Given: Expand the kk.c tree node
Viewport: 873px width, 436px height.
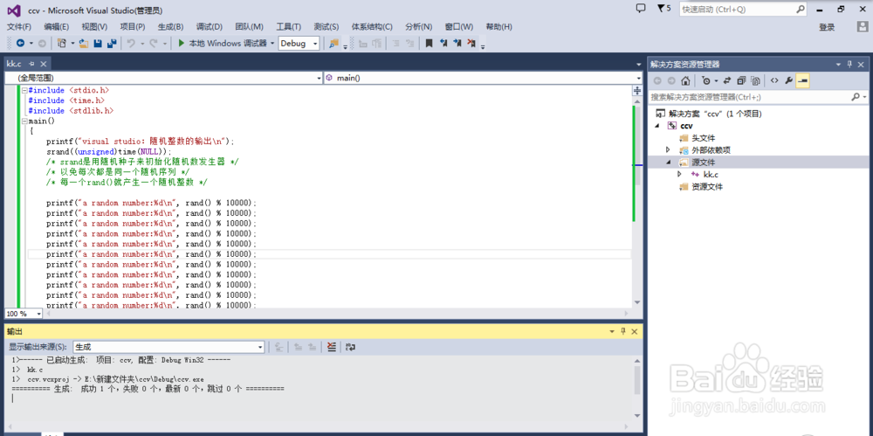Looking at the screenshot, I should pos(678,175).
